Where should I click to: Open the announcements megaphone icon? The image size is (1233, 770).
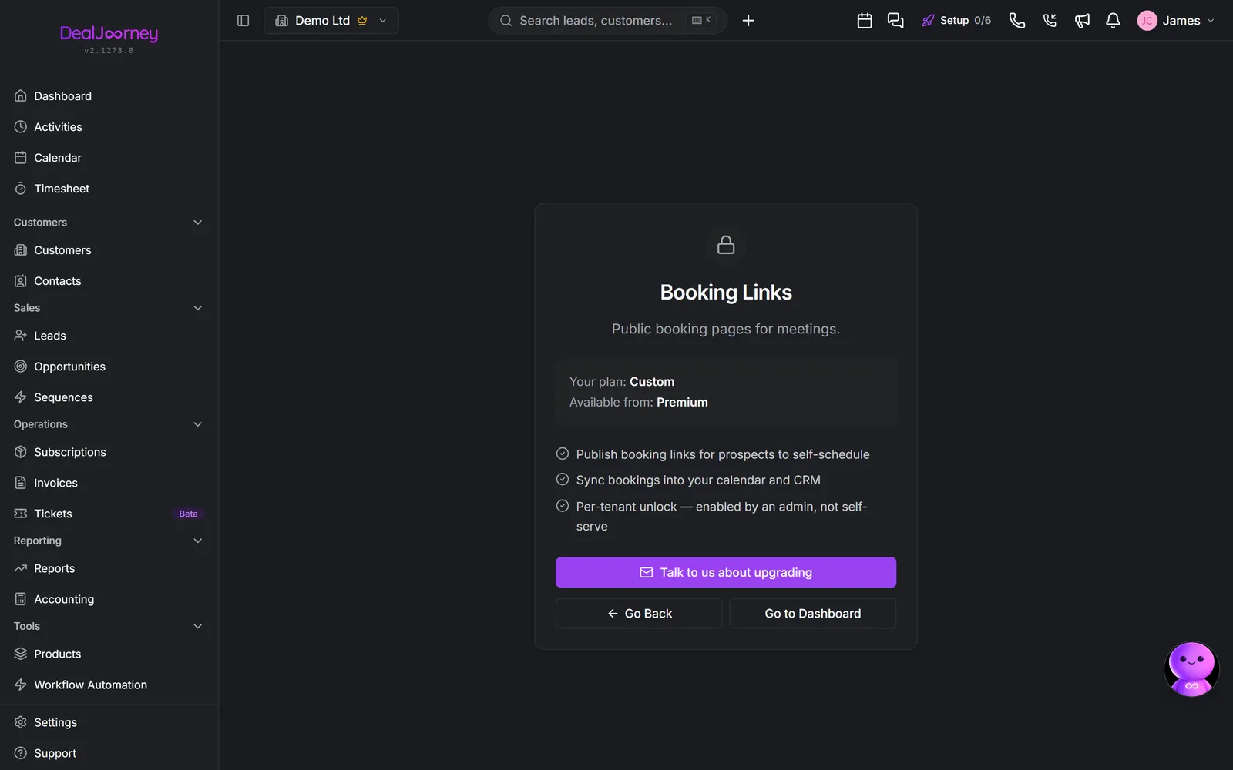pyautogui.click(x=1082, y=21)
